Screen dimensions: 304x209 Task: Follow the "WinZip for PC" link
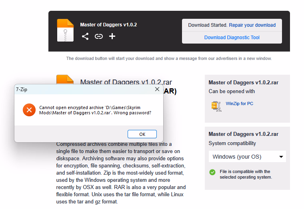point(239,104)
